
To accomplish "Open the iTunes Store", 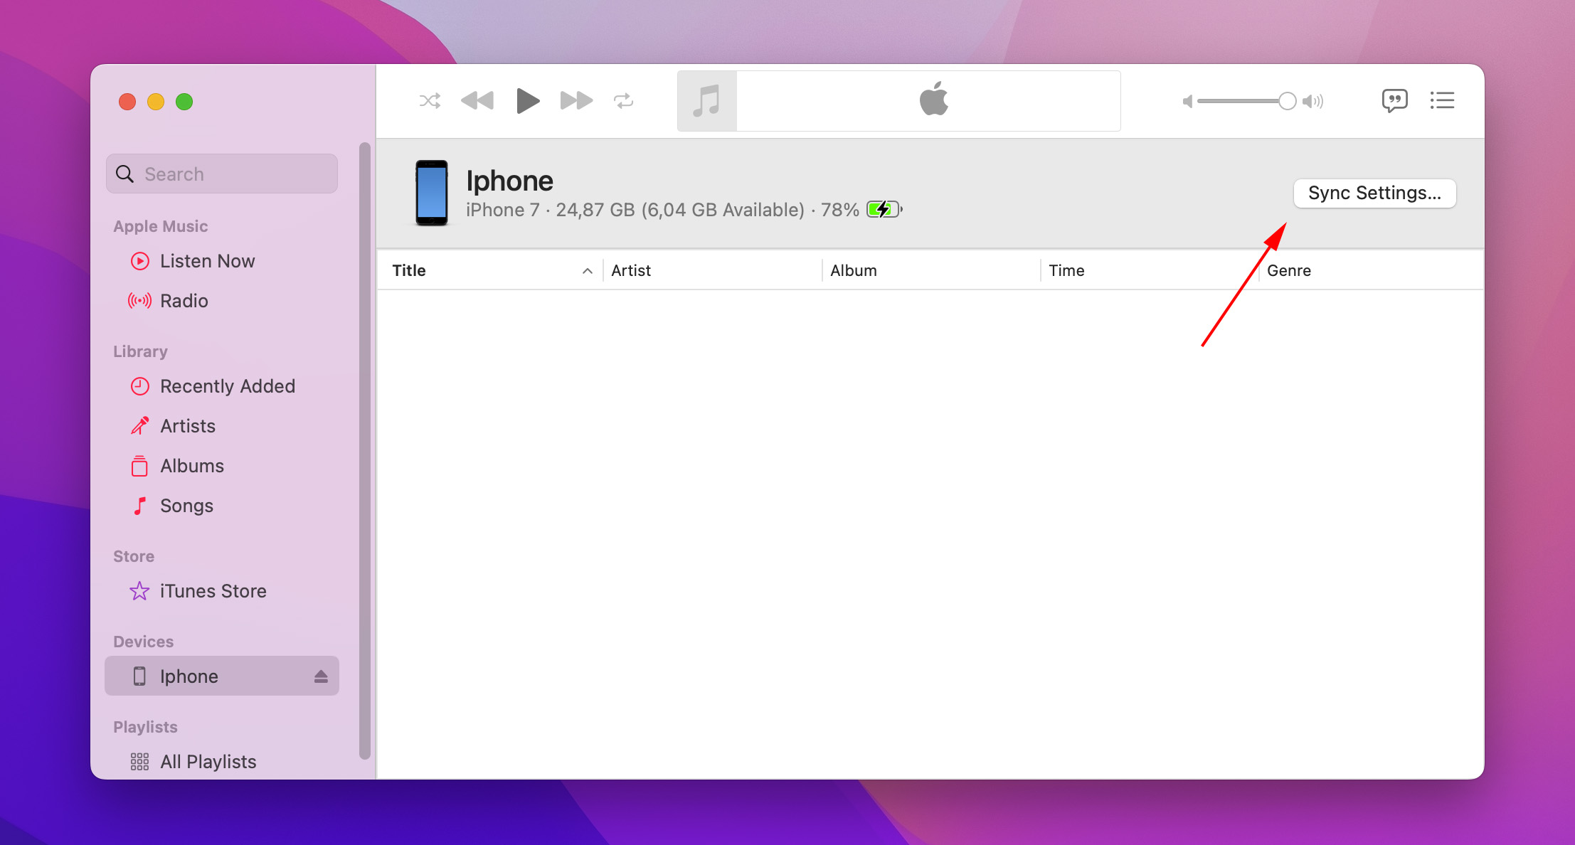I will click(x=222, y=591).
